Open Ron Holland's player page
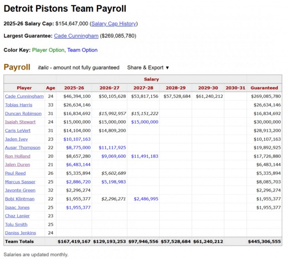The image size is (288, 259). click(x=18, y=156)
